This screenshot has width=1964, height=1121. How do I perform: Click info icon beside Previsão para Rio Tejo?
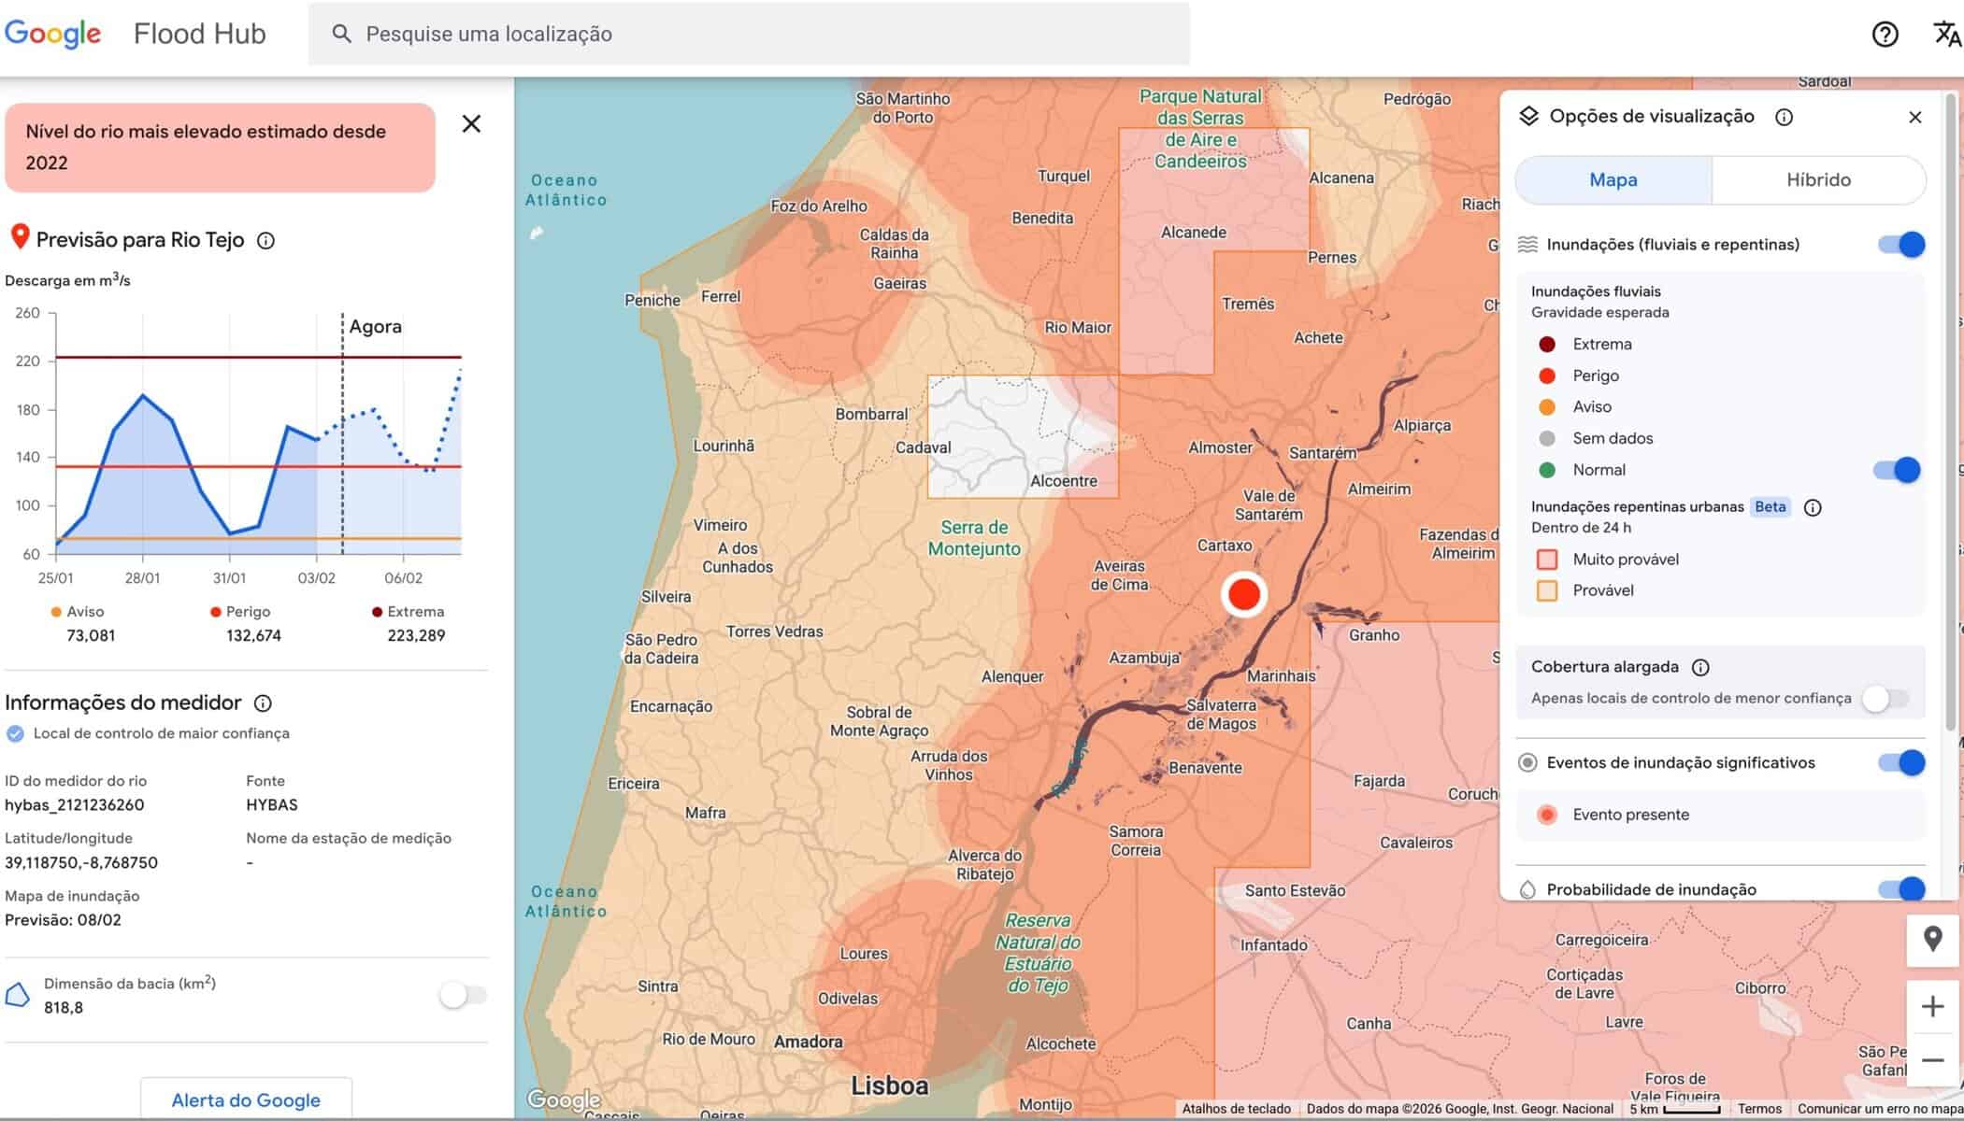point(265,241)
